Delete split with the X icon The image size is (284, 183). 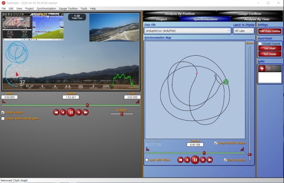[269, 68]
